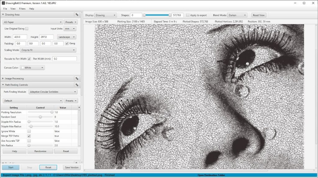Viewport: 318px width, 178px height.
Task: Open the Filters menu
Action: coord(22,9)
